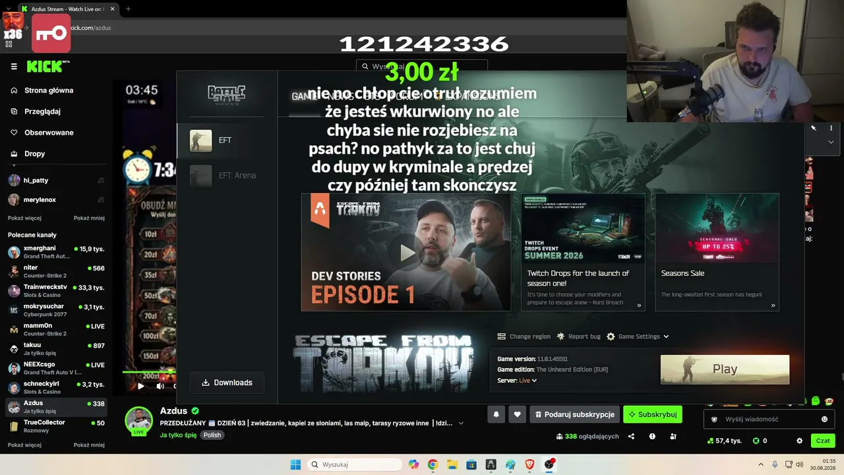Viewport: 844px width, 475px height.
Task: Open the Ja tylko śpię category link
Action: 178,435
